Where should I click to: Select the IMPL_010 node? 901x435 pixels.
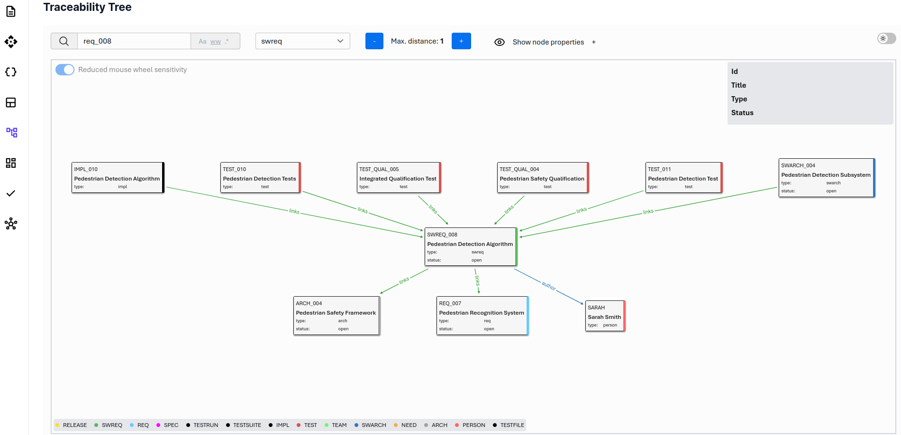click(118, 178)
